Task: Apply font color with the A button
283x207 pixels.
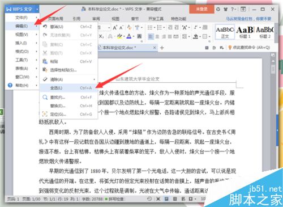Action: pos(129,36)
